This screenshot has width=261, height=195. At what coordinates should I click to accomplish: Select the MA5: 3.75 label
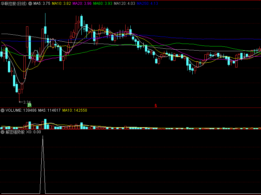coord(42,3)
